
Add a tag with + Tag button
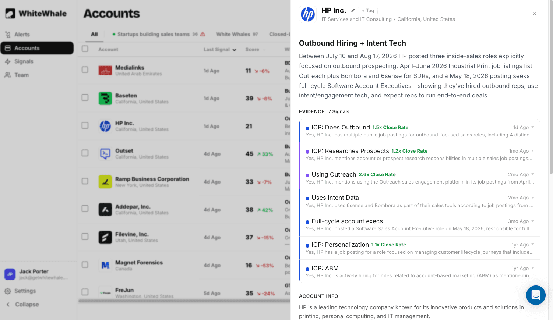368,11
